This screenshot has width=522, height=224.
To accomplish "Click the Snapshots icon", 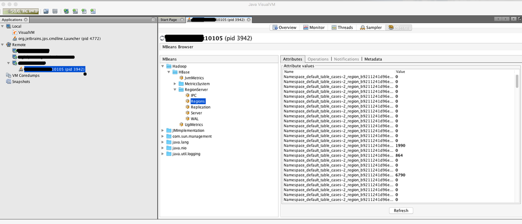I will pyautogui.click(x=9, y=81).
